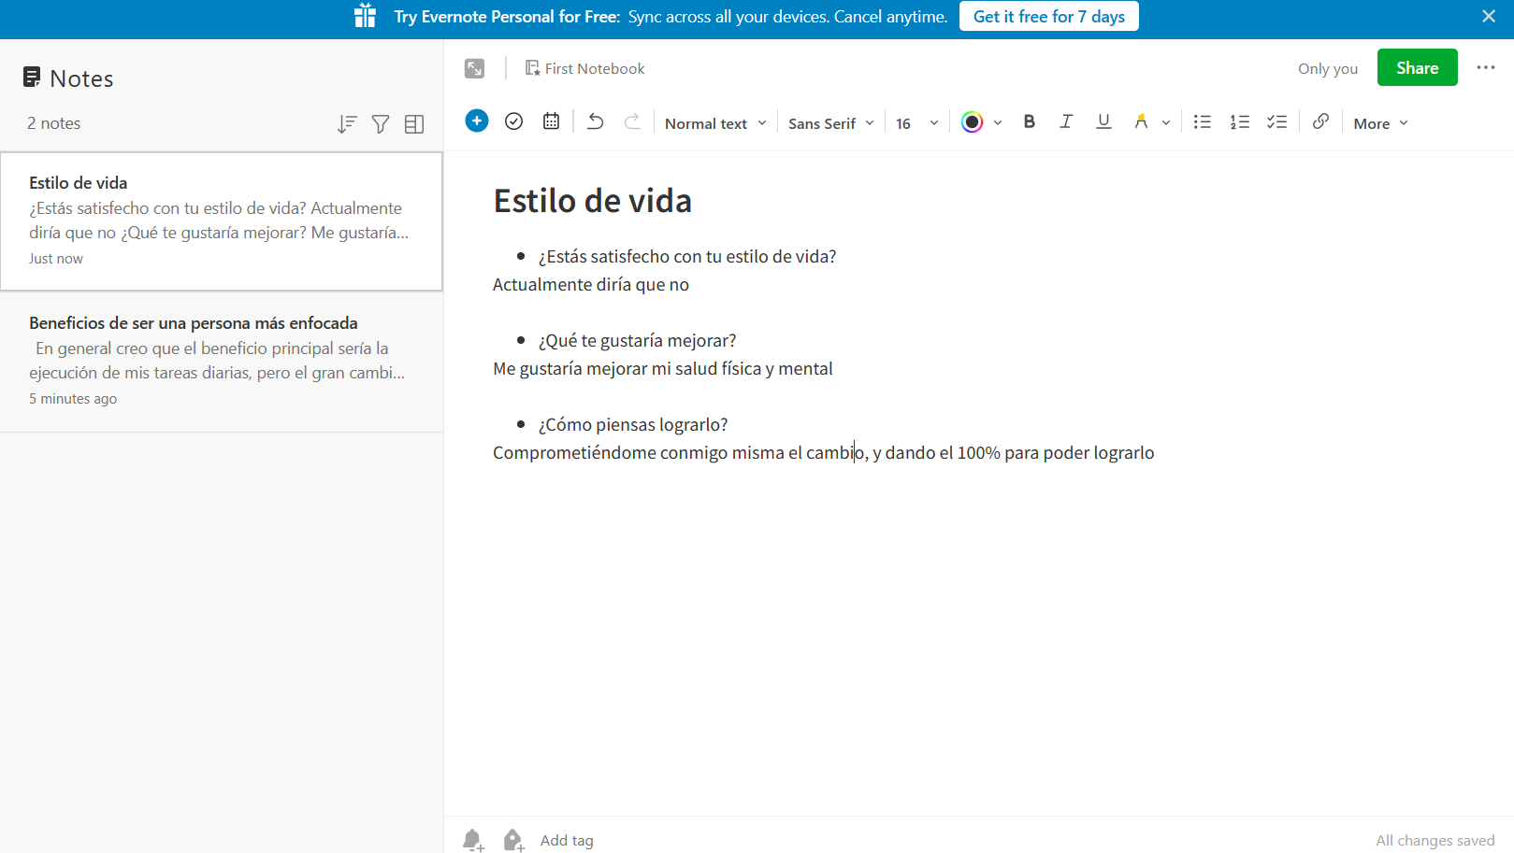Screen dimensions: 1514x853
Task: Click the bullet ¿Estás satisfecho con tu estilo?
Action: (x=687, y=257)
